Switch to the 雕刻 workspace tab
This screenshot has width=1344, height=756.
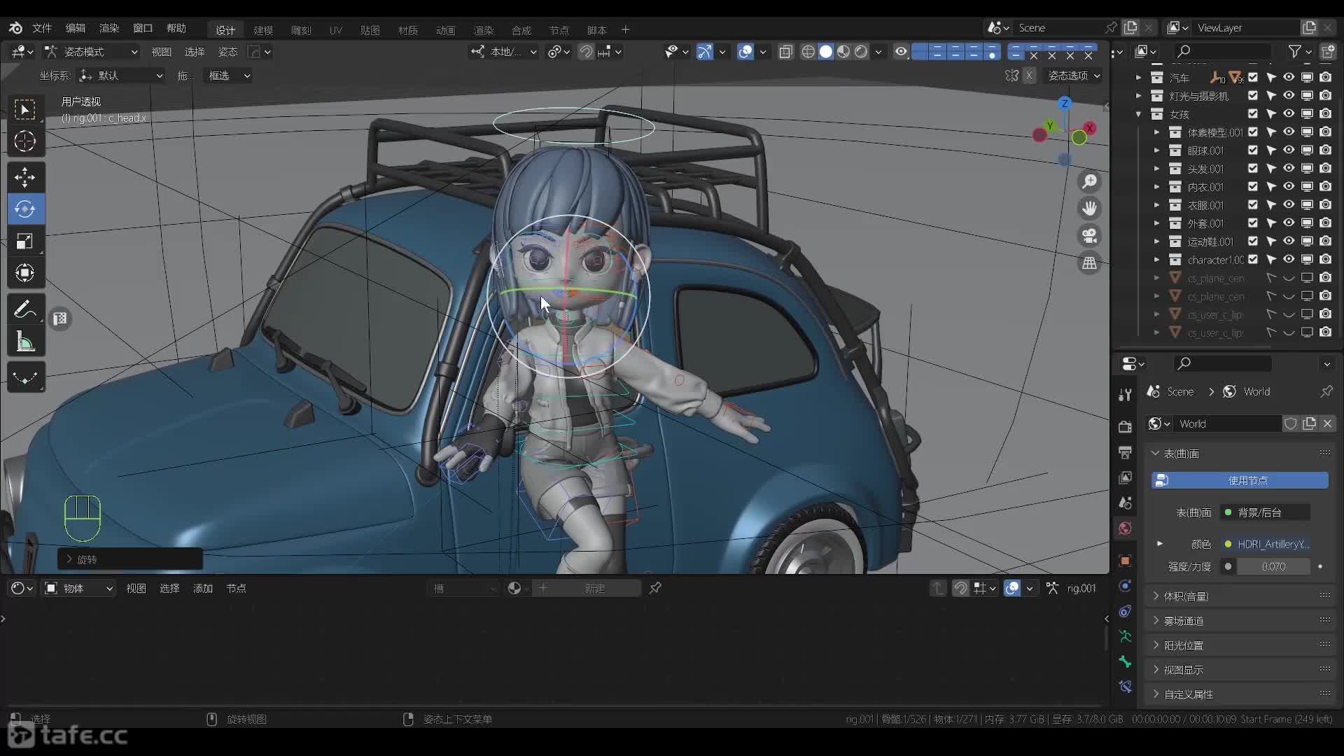pyautogui.click(x=301, y=30)
